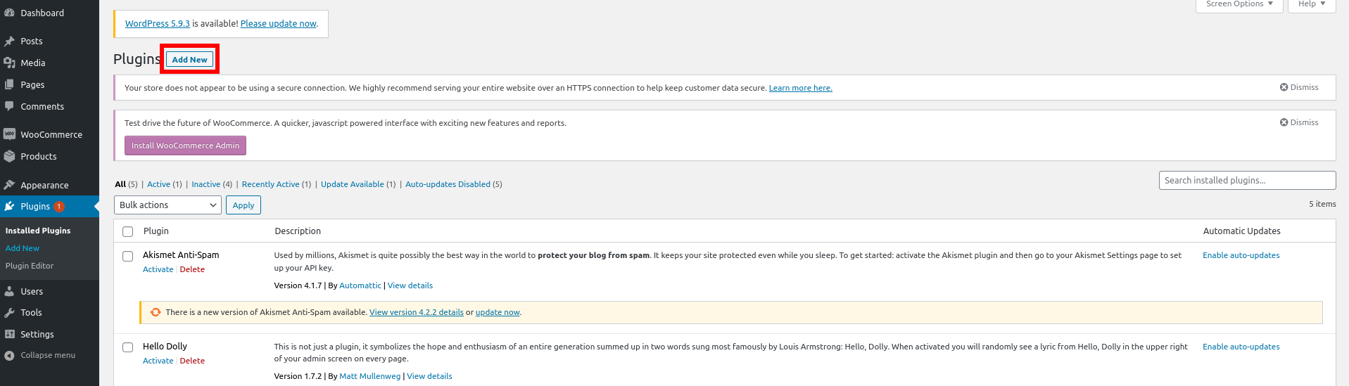
Task: View details for Hello Dolly
Action: pyautogui.click(x=429, y=376)
